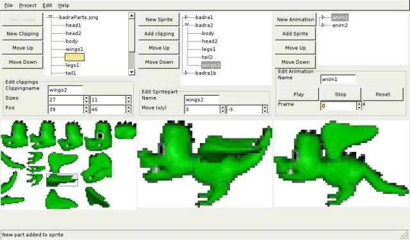This screenshot has height=240, width=410.
Task: Click Move Down in the sprite panel
Action: pyautogui.click(x=159, y=62)
